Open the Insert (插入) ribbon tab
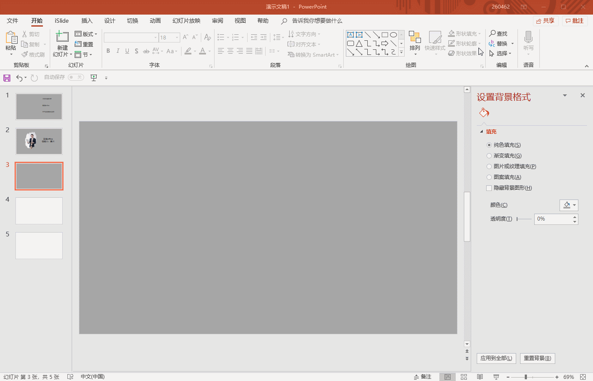Viewport: 593px width, 381px height. (x=87, y=21)
